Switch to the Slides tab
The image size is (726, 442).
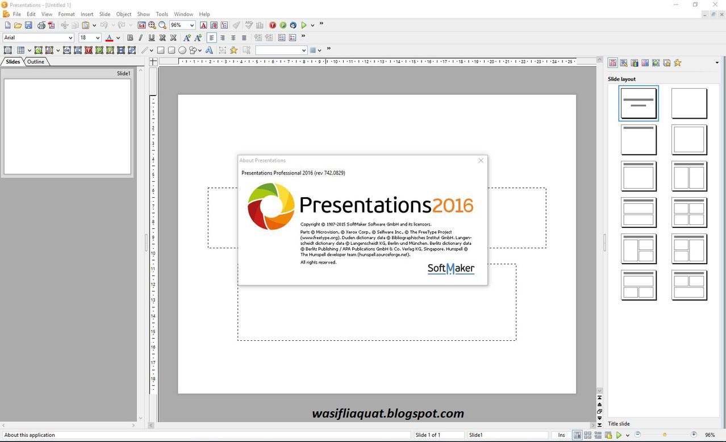(x=12, y=62)
